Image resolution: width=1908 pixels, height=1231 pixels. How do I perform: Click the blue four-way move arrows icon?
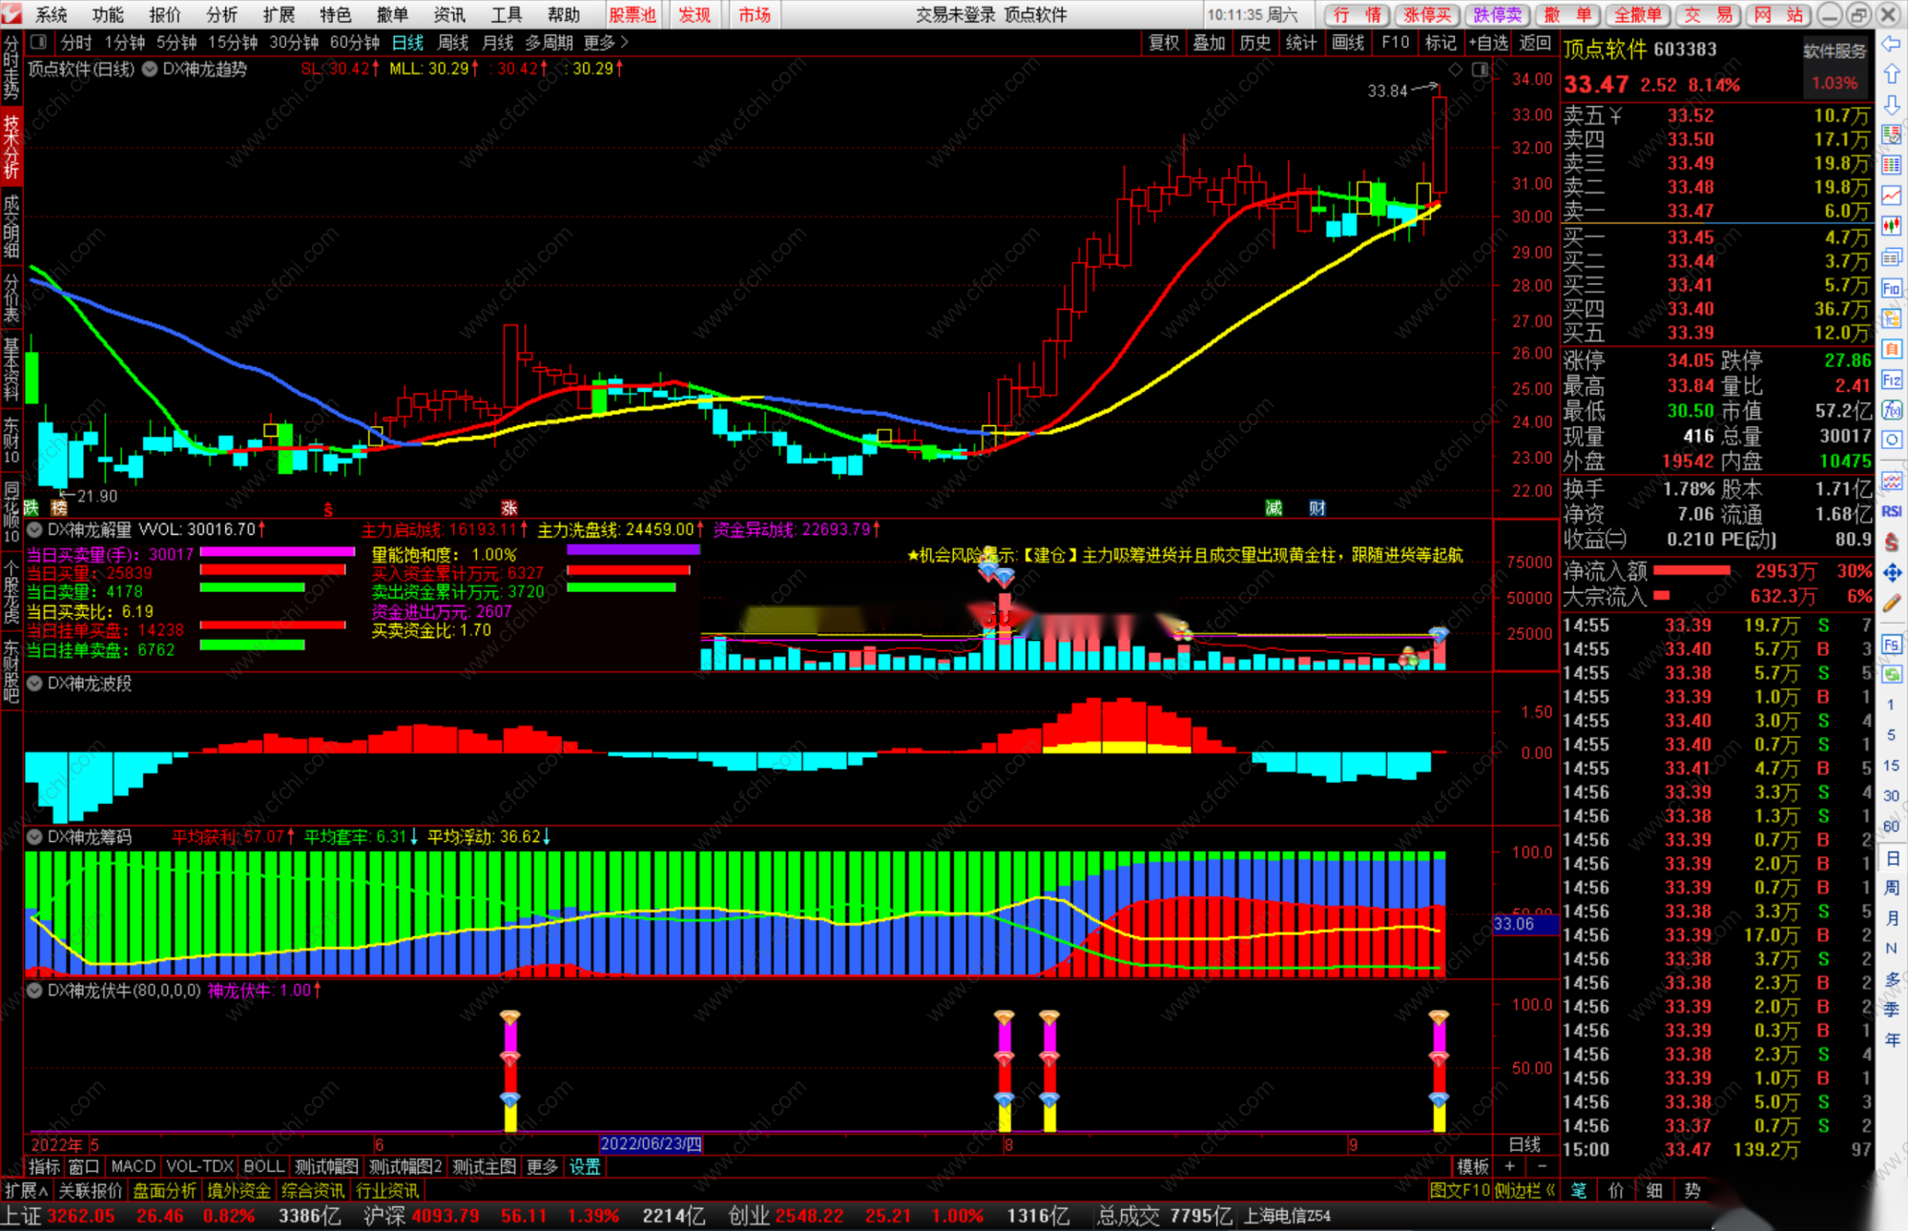(1892, 573)
